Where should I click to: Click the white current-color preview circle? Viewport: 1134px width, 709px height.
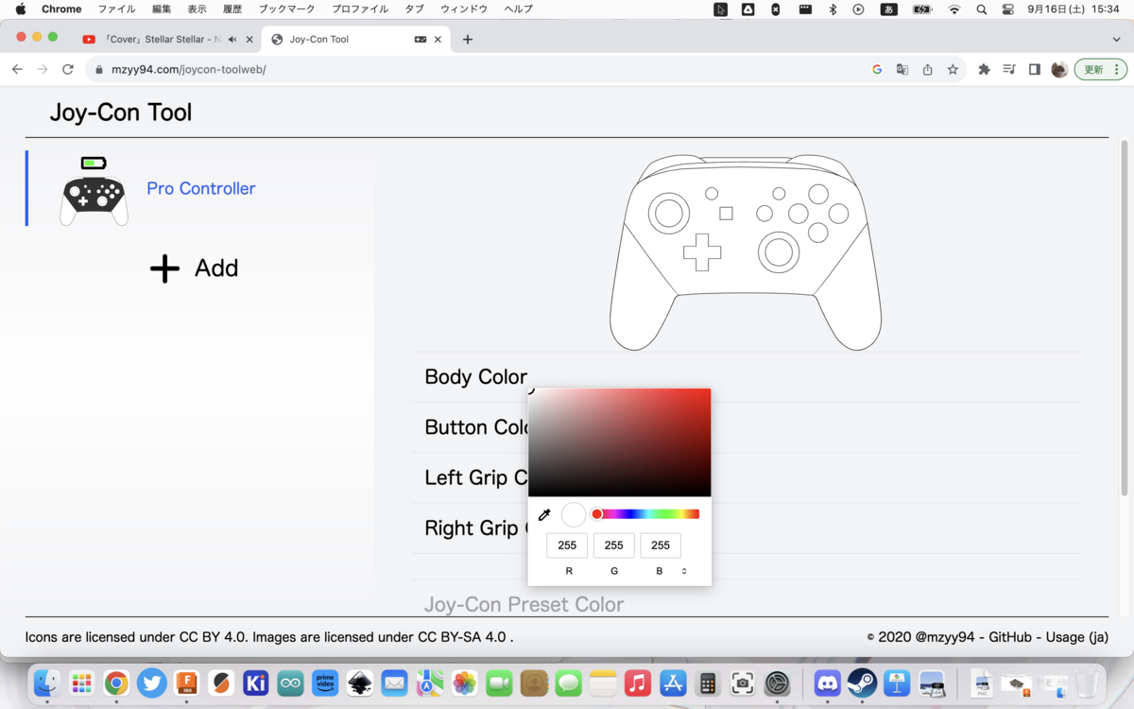click(x=574, y=515)
